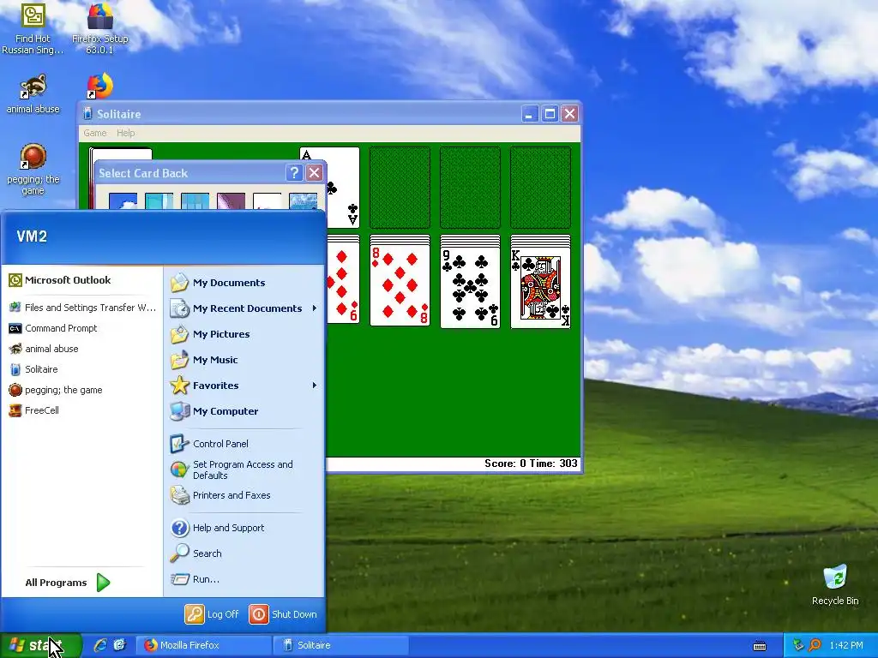878x658 pixels.
Task: Click the on-screen keyboard taskbar icon
Action: click(x=760, y=646)
